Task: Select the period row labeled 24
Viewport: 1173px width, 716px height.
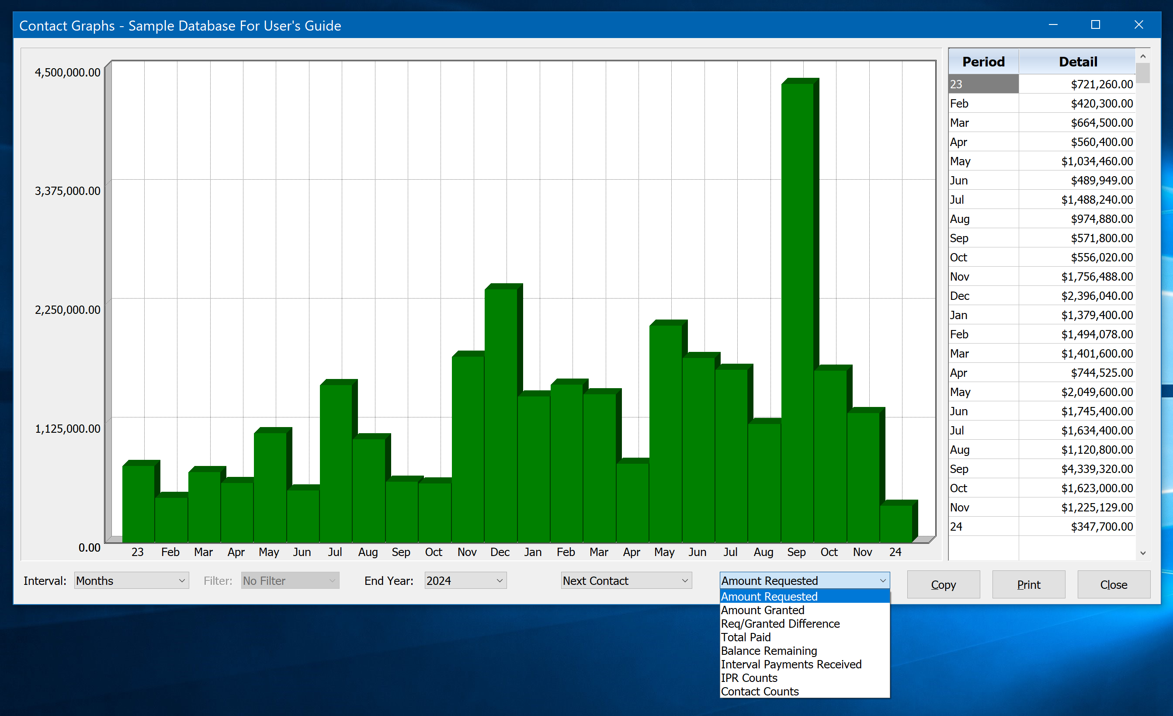Action: pos(983,527)
